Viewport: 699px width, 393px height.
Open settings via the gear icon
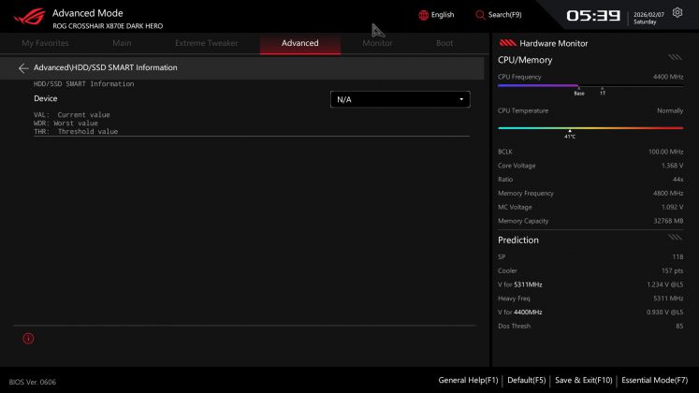pos(677,13)
